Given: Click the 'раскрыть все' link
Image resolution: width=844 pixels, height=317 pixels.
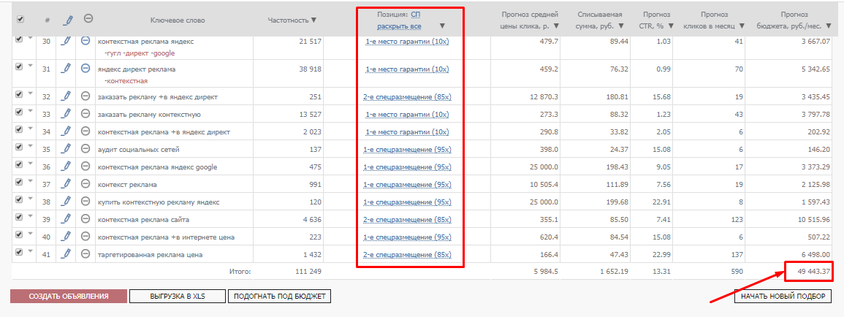Looking at the screenshot, I should click(399, 26).
